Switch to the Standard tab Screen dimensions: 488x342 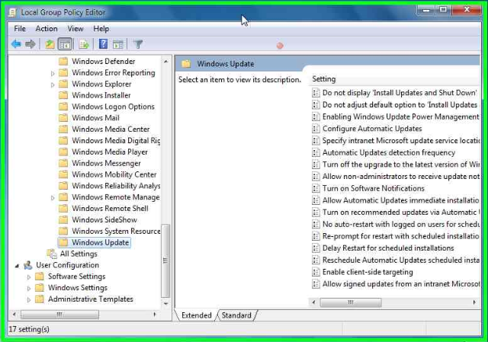point(236,315)
